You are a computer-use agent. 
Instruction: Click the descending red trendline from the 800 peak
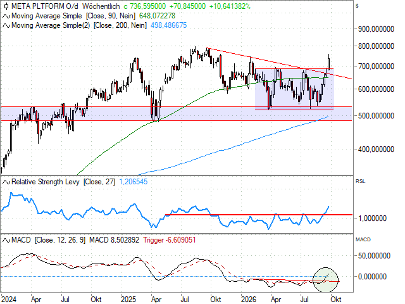[x=279, y=63]
